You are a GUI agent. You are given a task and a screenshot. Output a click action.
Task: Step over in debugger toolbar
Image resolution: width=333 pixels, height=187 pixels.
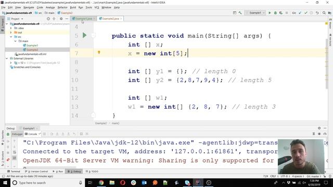click(52, 134)
